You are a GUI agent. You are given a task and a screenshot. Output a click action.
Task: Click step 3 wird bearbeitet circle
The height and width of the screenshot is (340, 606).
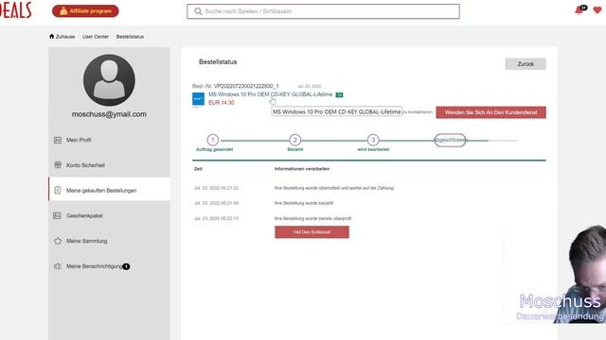[x=373, y=140]
